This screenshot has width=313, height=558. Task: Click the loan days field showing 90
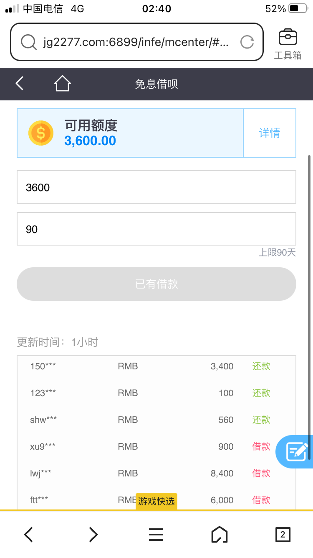click(x=156, y=229)
